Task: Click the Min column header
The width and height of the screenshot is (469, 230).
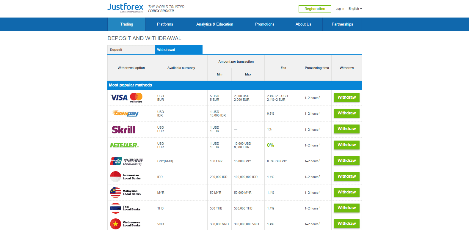Action: [219, 75]
